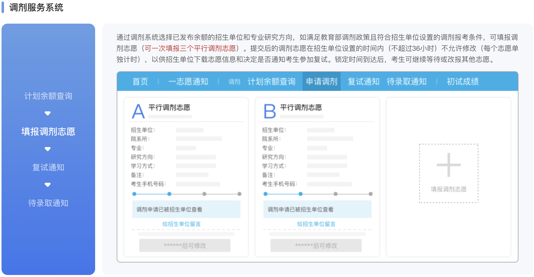Go to the 复试通知 tab in the blue bar
This screenshot has width=534, height=277.
(x=363, y=81)
